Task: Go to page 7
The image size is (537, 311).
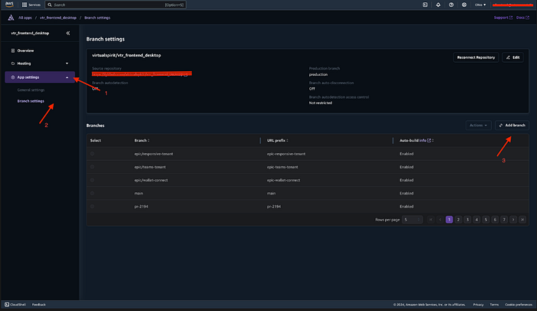Action: coord(504,220)
